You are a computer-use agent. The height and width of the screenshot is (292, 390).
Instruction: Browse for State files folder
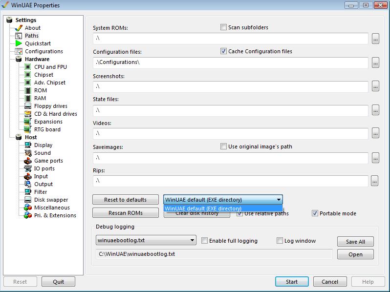click(375, 110)
